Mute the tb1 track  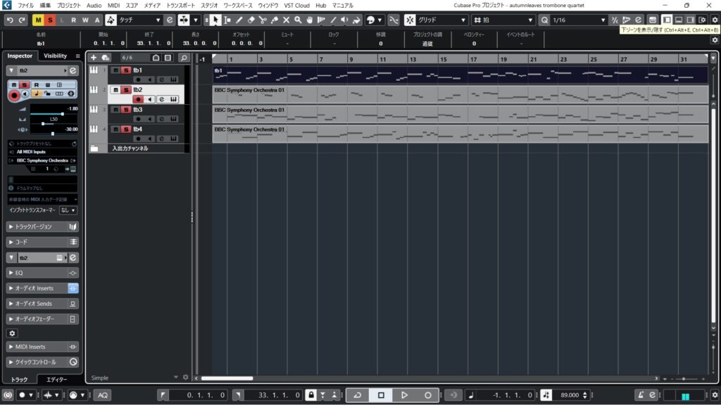point(115,70)
